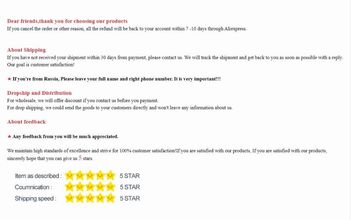Click the Dear friends thank you heading
Image resolution: width=351 pixels, height=220 pixels.
pos(67,21)
